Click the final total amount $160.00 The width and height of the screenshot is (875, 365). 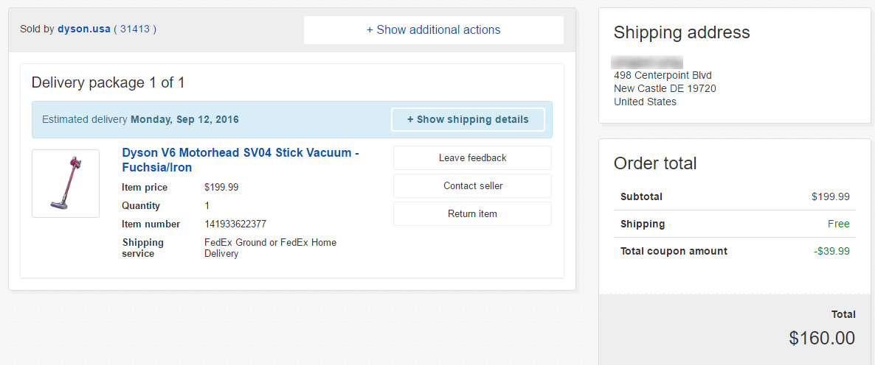click(821, 338)
